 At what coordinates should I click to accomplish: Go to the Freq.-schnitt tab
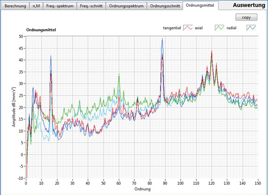91,6
